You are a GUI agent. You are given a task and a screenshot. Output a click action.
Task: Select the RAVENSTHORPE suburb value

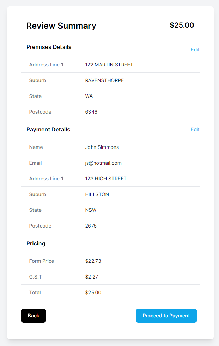point(104,80)
